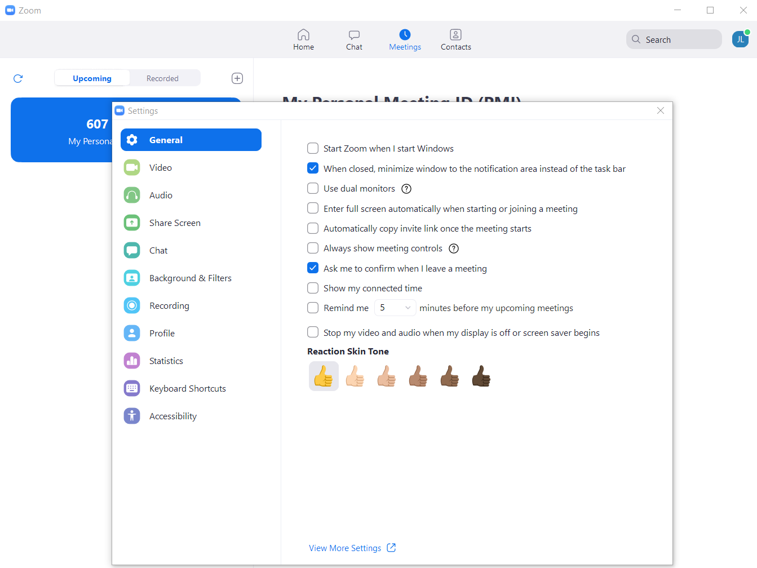Viewport: 757px width, 568px height.
Task: Enable Always show meeting controls
Action: coord(313,248)
